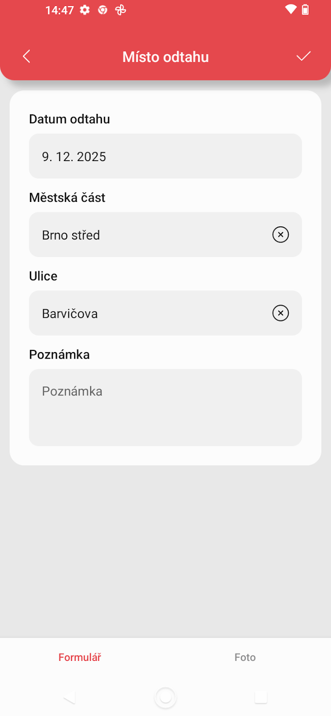Clear the Ulice field value

pyautogui.click(x=280, y=313)
